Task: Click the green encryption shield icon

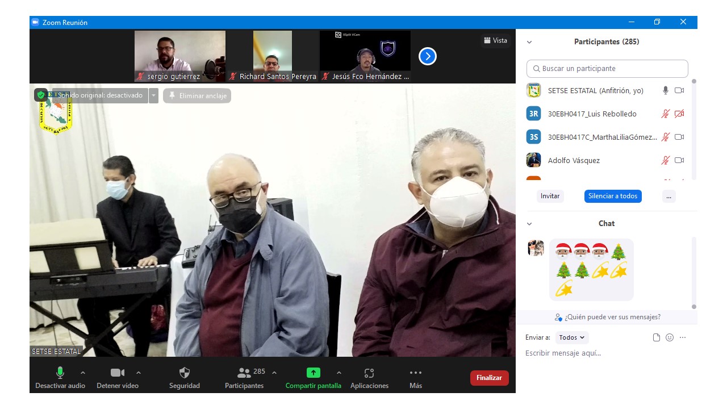Action: coord(41,95)
